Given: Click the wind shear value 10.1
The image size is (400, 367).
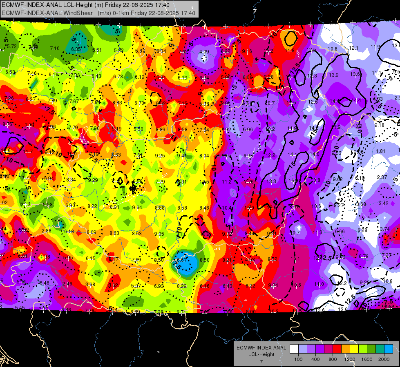Looking at the screenshot, I should click(x=295, y=259).
